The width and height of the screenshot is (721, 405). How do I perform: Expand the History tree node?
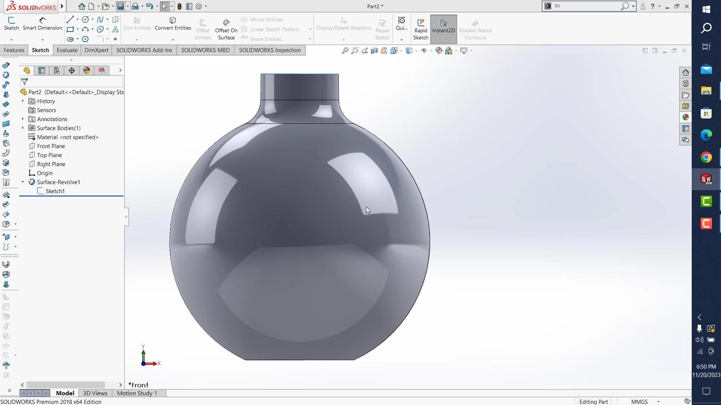[23, 101]
